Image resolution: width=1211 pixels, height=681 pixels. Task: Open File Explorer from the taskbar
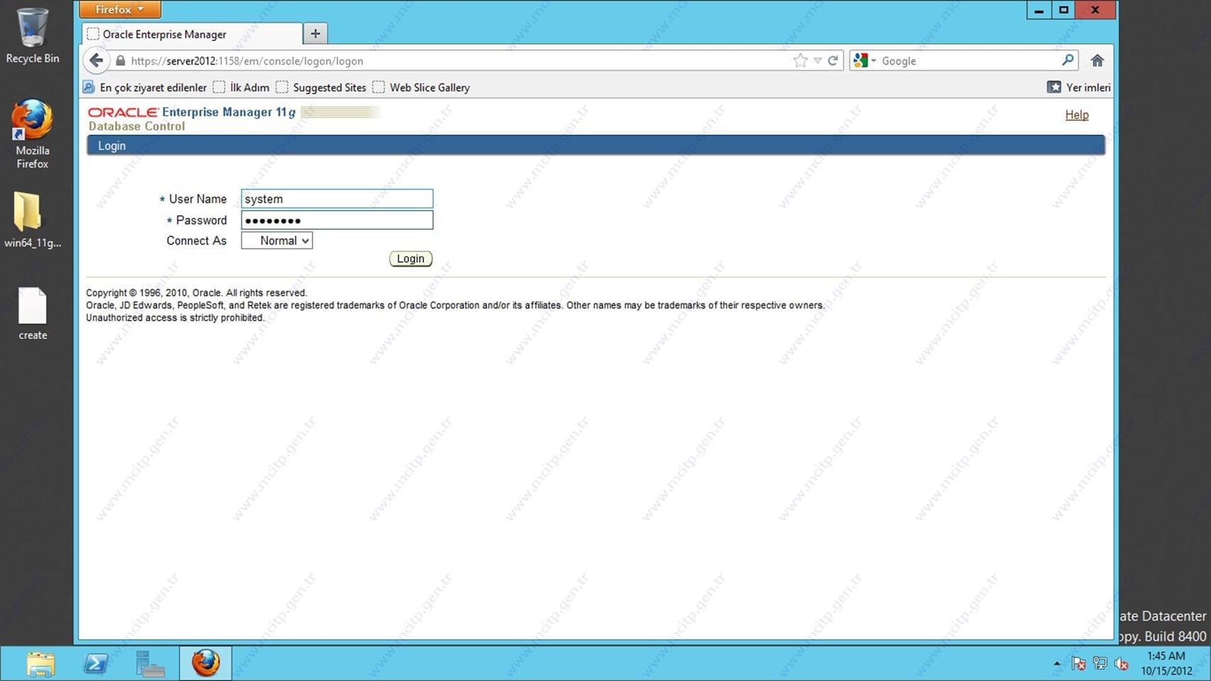click(x=40, y=664)
